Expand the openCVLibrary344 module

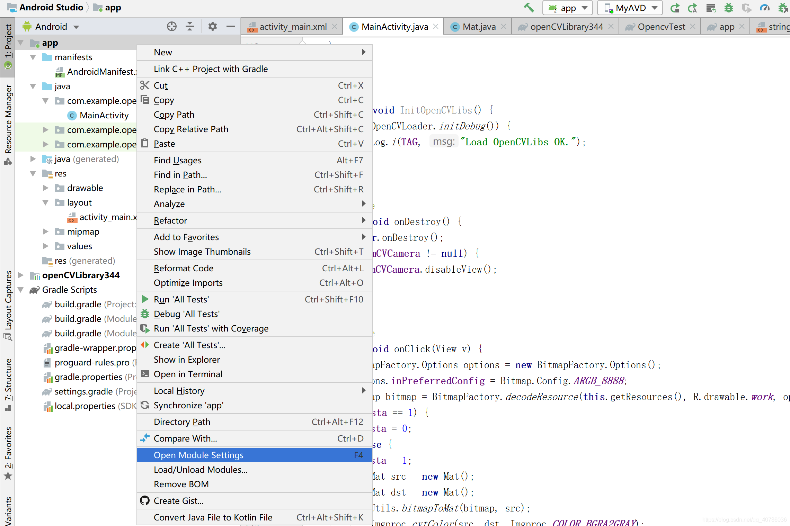[20, 275]
